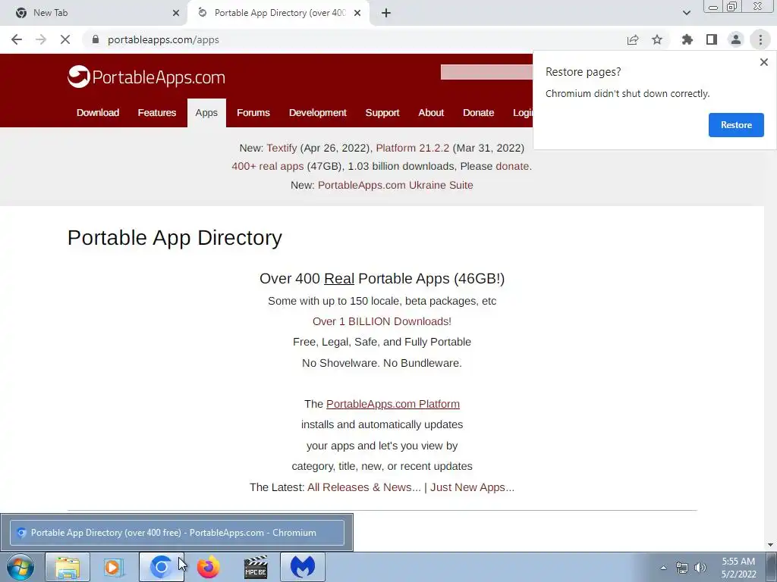Image resolution: width=777 pixels, height=582 pixels.
Task: Show hidden tray icons arrow
Action: (x=663, y=568)
